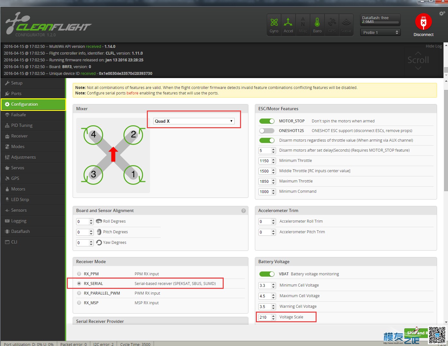
Task: Open the Dataflash tab
Action: [33, 231]
